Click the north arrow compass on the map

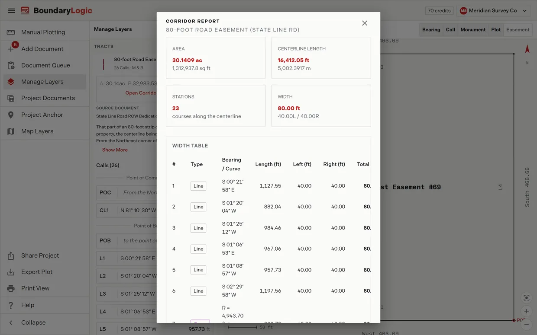click(527, 49)
